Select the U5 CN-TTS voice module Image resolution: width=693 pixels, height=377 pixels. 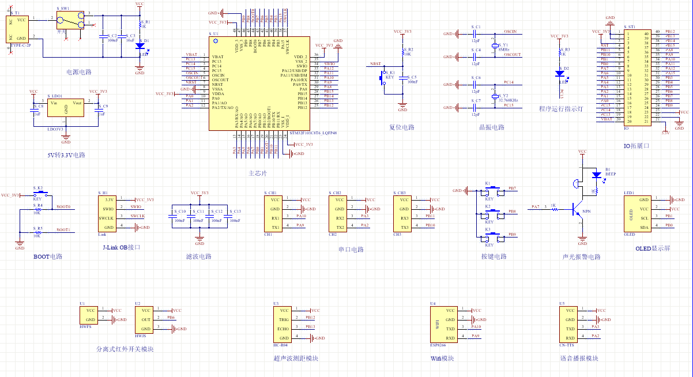click(x=568, y=324)
